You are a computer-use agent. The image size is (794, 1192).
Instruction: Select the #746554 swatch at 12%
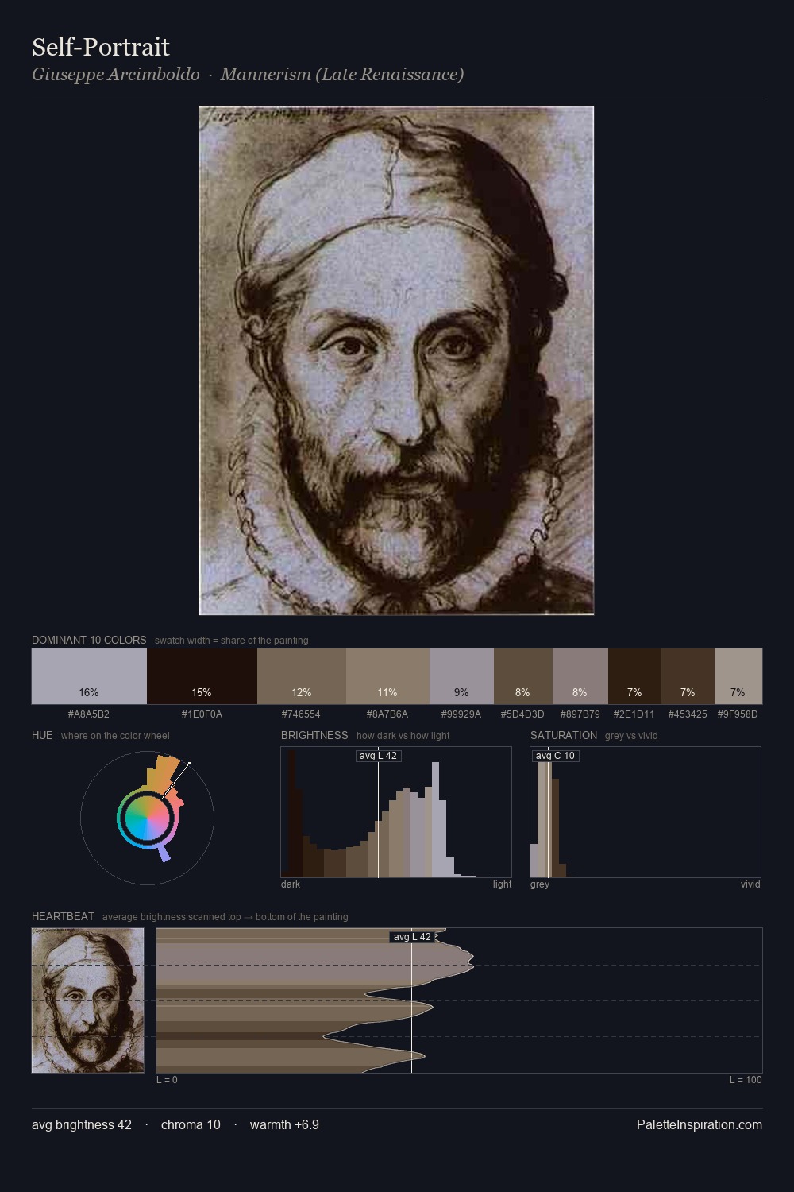click(x=302, y=676)
